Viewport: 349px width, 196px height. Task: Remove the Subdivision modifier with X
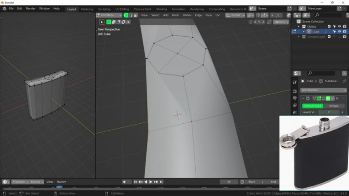(x=337, y=98)
